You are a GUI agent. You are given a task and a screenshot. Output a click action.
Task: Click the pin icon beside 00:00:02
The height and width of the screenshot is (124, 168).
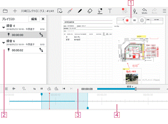point(9,50)
